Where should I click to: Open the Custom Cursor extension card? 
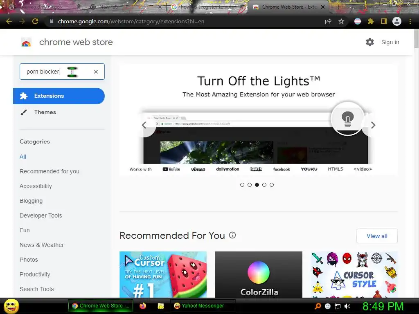[163, 274]
